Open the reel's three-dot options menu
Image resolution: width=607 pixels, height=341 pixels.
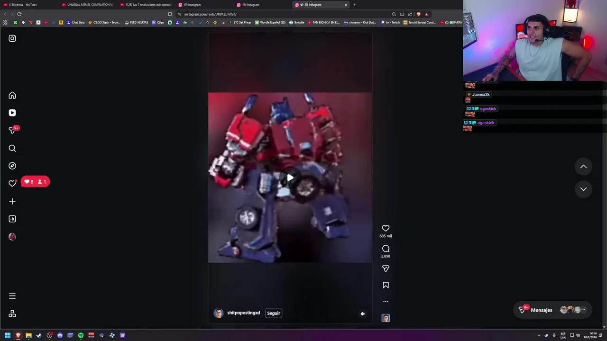386,301
